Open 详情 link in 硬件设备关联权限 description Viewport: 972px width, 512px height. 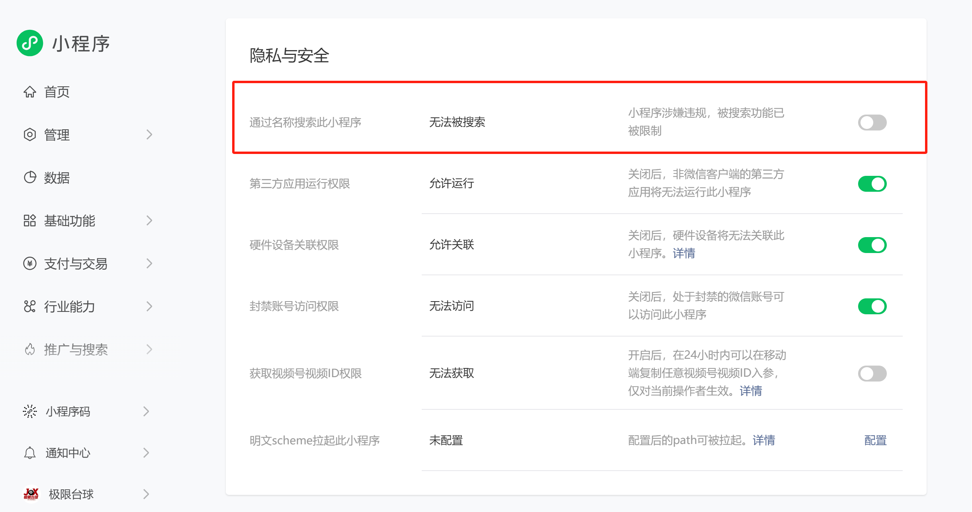tap(684, 253)
